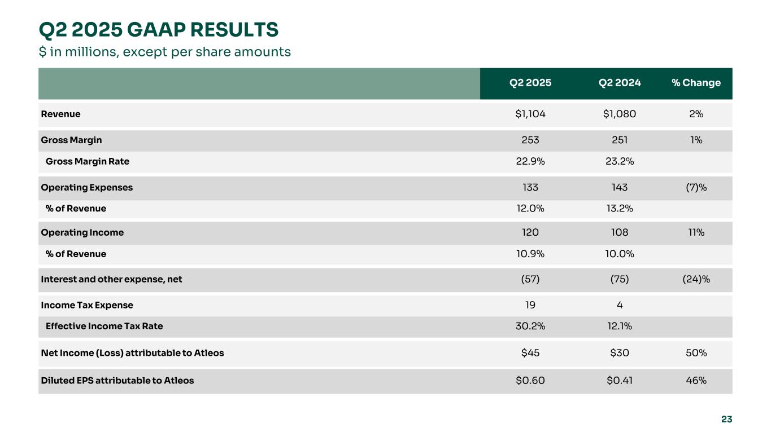Click the 11% operating income change
The height and width of the screenshot is (433, 771).
click(x=696, y=232)
